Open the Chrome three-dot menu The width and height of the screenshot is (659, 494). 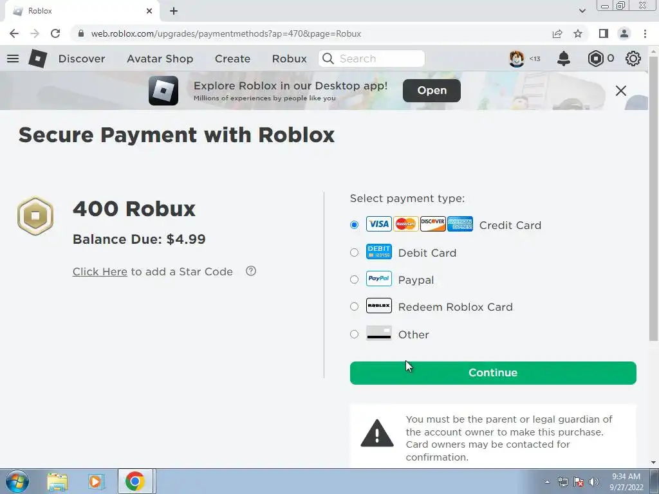point(645,33)
